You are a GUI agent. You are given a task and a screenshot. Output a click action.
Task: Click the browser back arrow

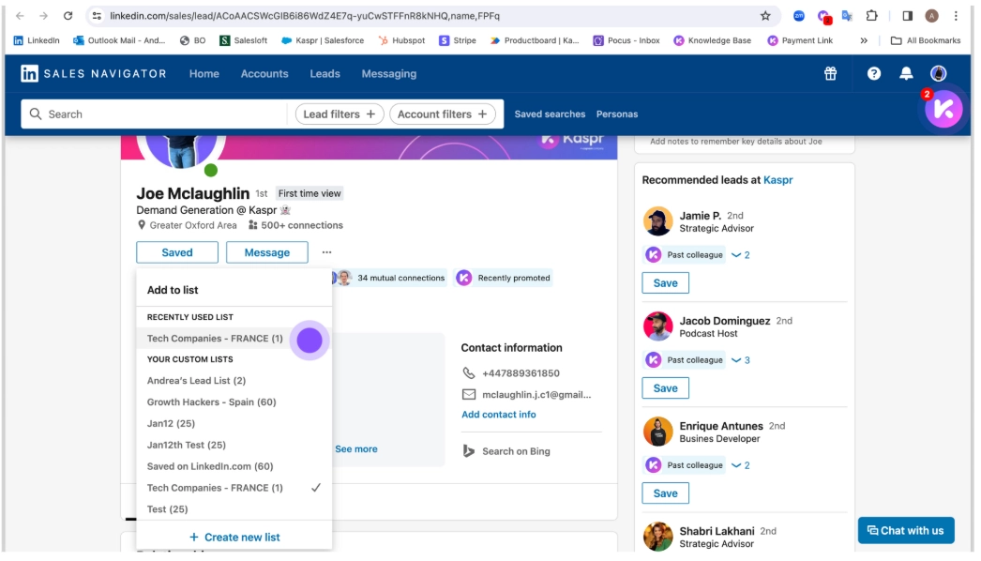pos(20,16)
